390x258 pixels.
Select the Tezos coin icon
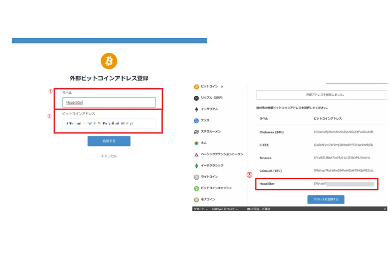click(x=196, y=121)
